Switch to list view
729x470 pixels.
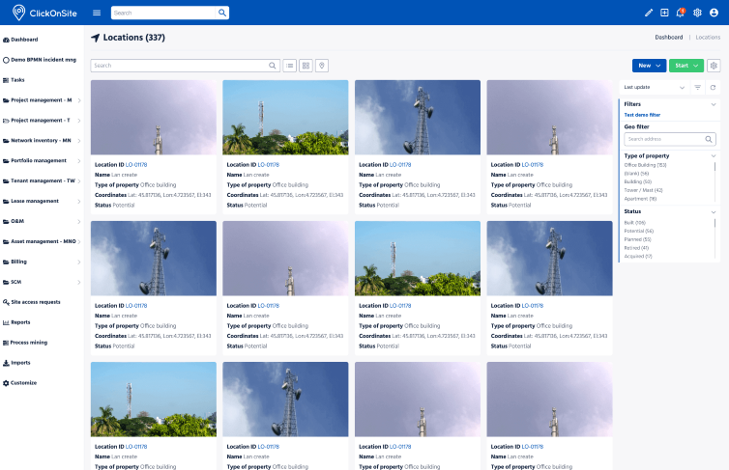click(290, 66)
